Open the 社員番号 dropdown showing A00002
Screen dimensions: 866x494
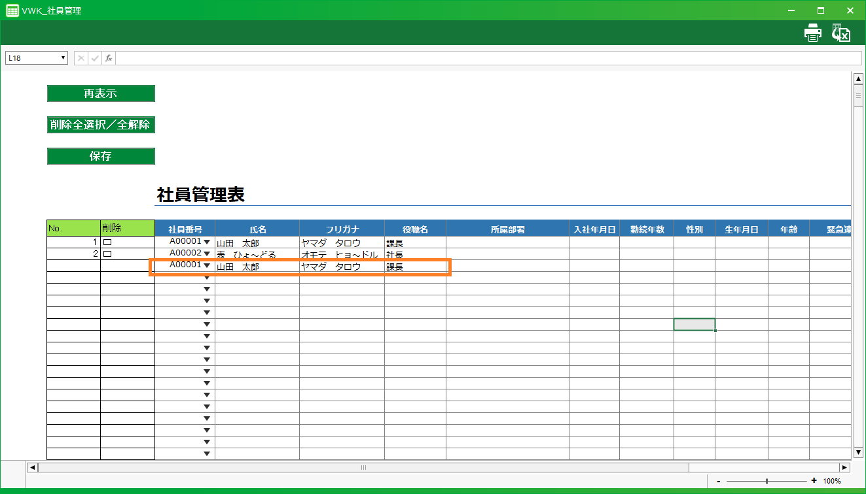point(207,254)
